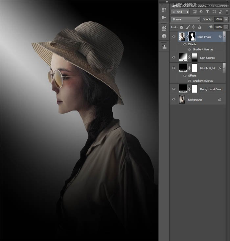
Task: Click the Main Photo layer mask thumbnail
Action: coord(192,37)
